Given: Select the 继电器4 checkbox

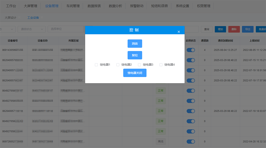Looking at the screenshot, I should tap(161, 65).
